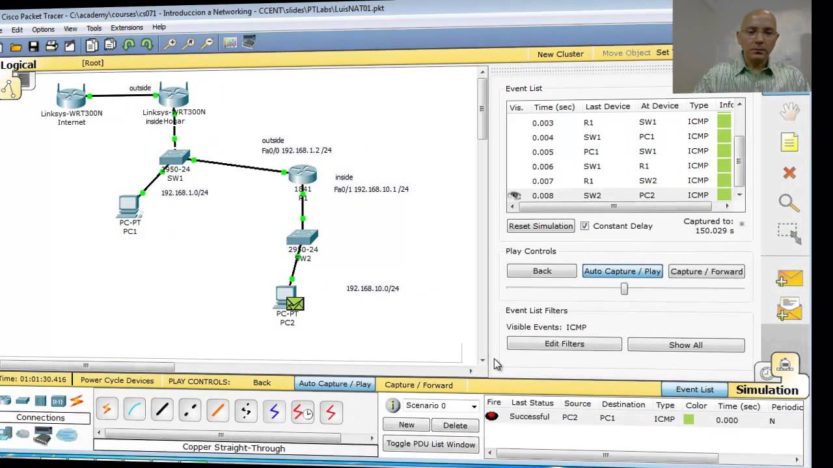This screenshot has width=833, height=468.
Task: Switch to Realtime mode clock tab
Action: pos(767,372)
